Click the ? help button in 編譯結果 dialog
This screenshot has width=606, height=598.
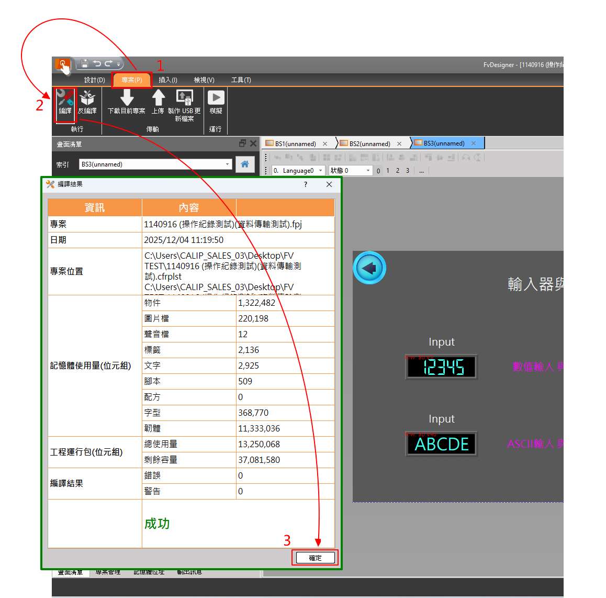(306, 184)
